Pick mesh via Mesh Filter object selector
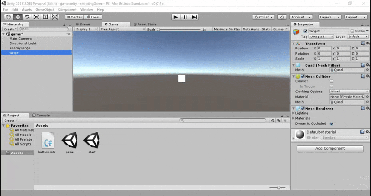Screen dimensions: 371x196 [367, 70]
